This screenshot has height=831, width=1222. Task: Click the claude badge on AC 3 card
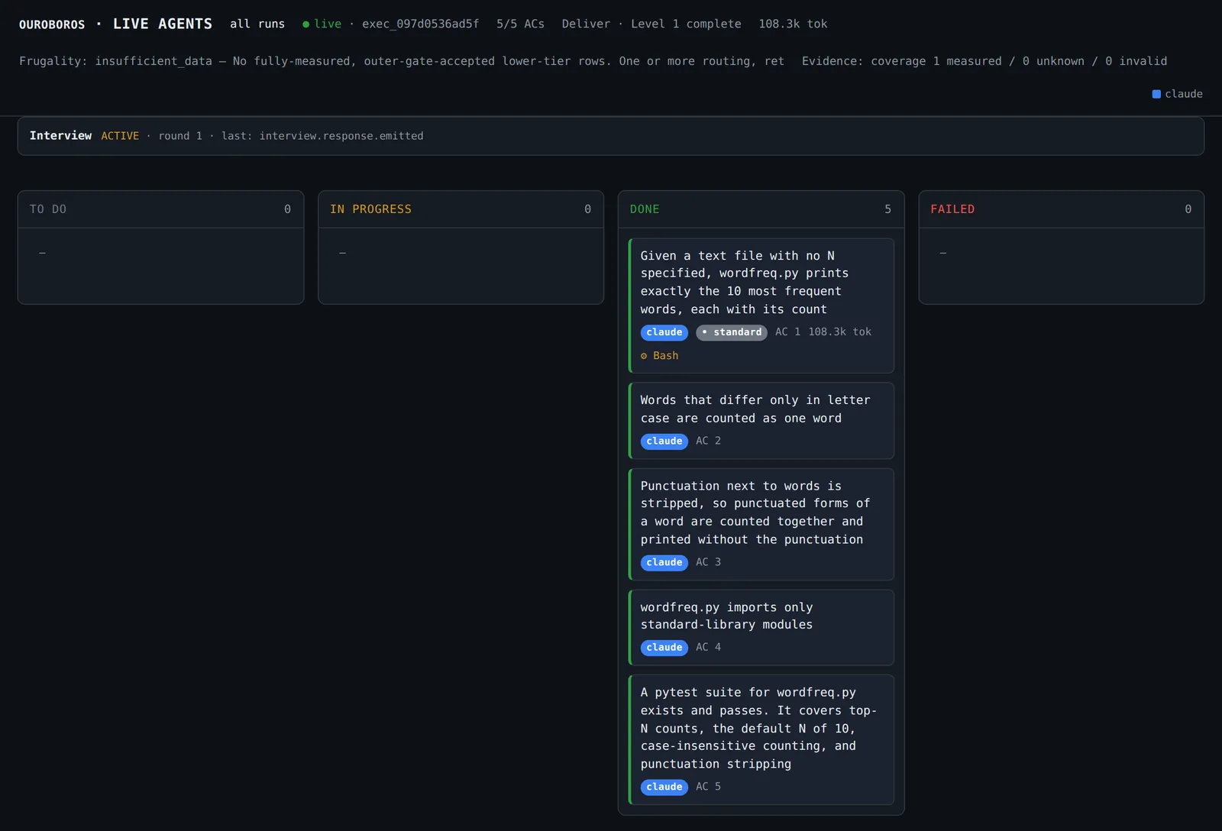click(x=664, y=562)
